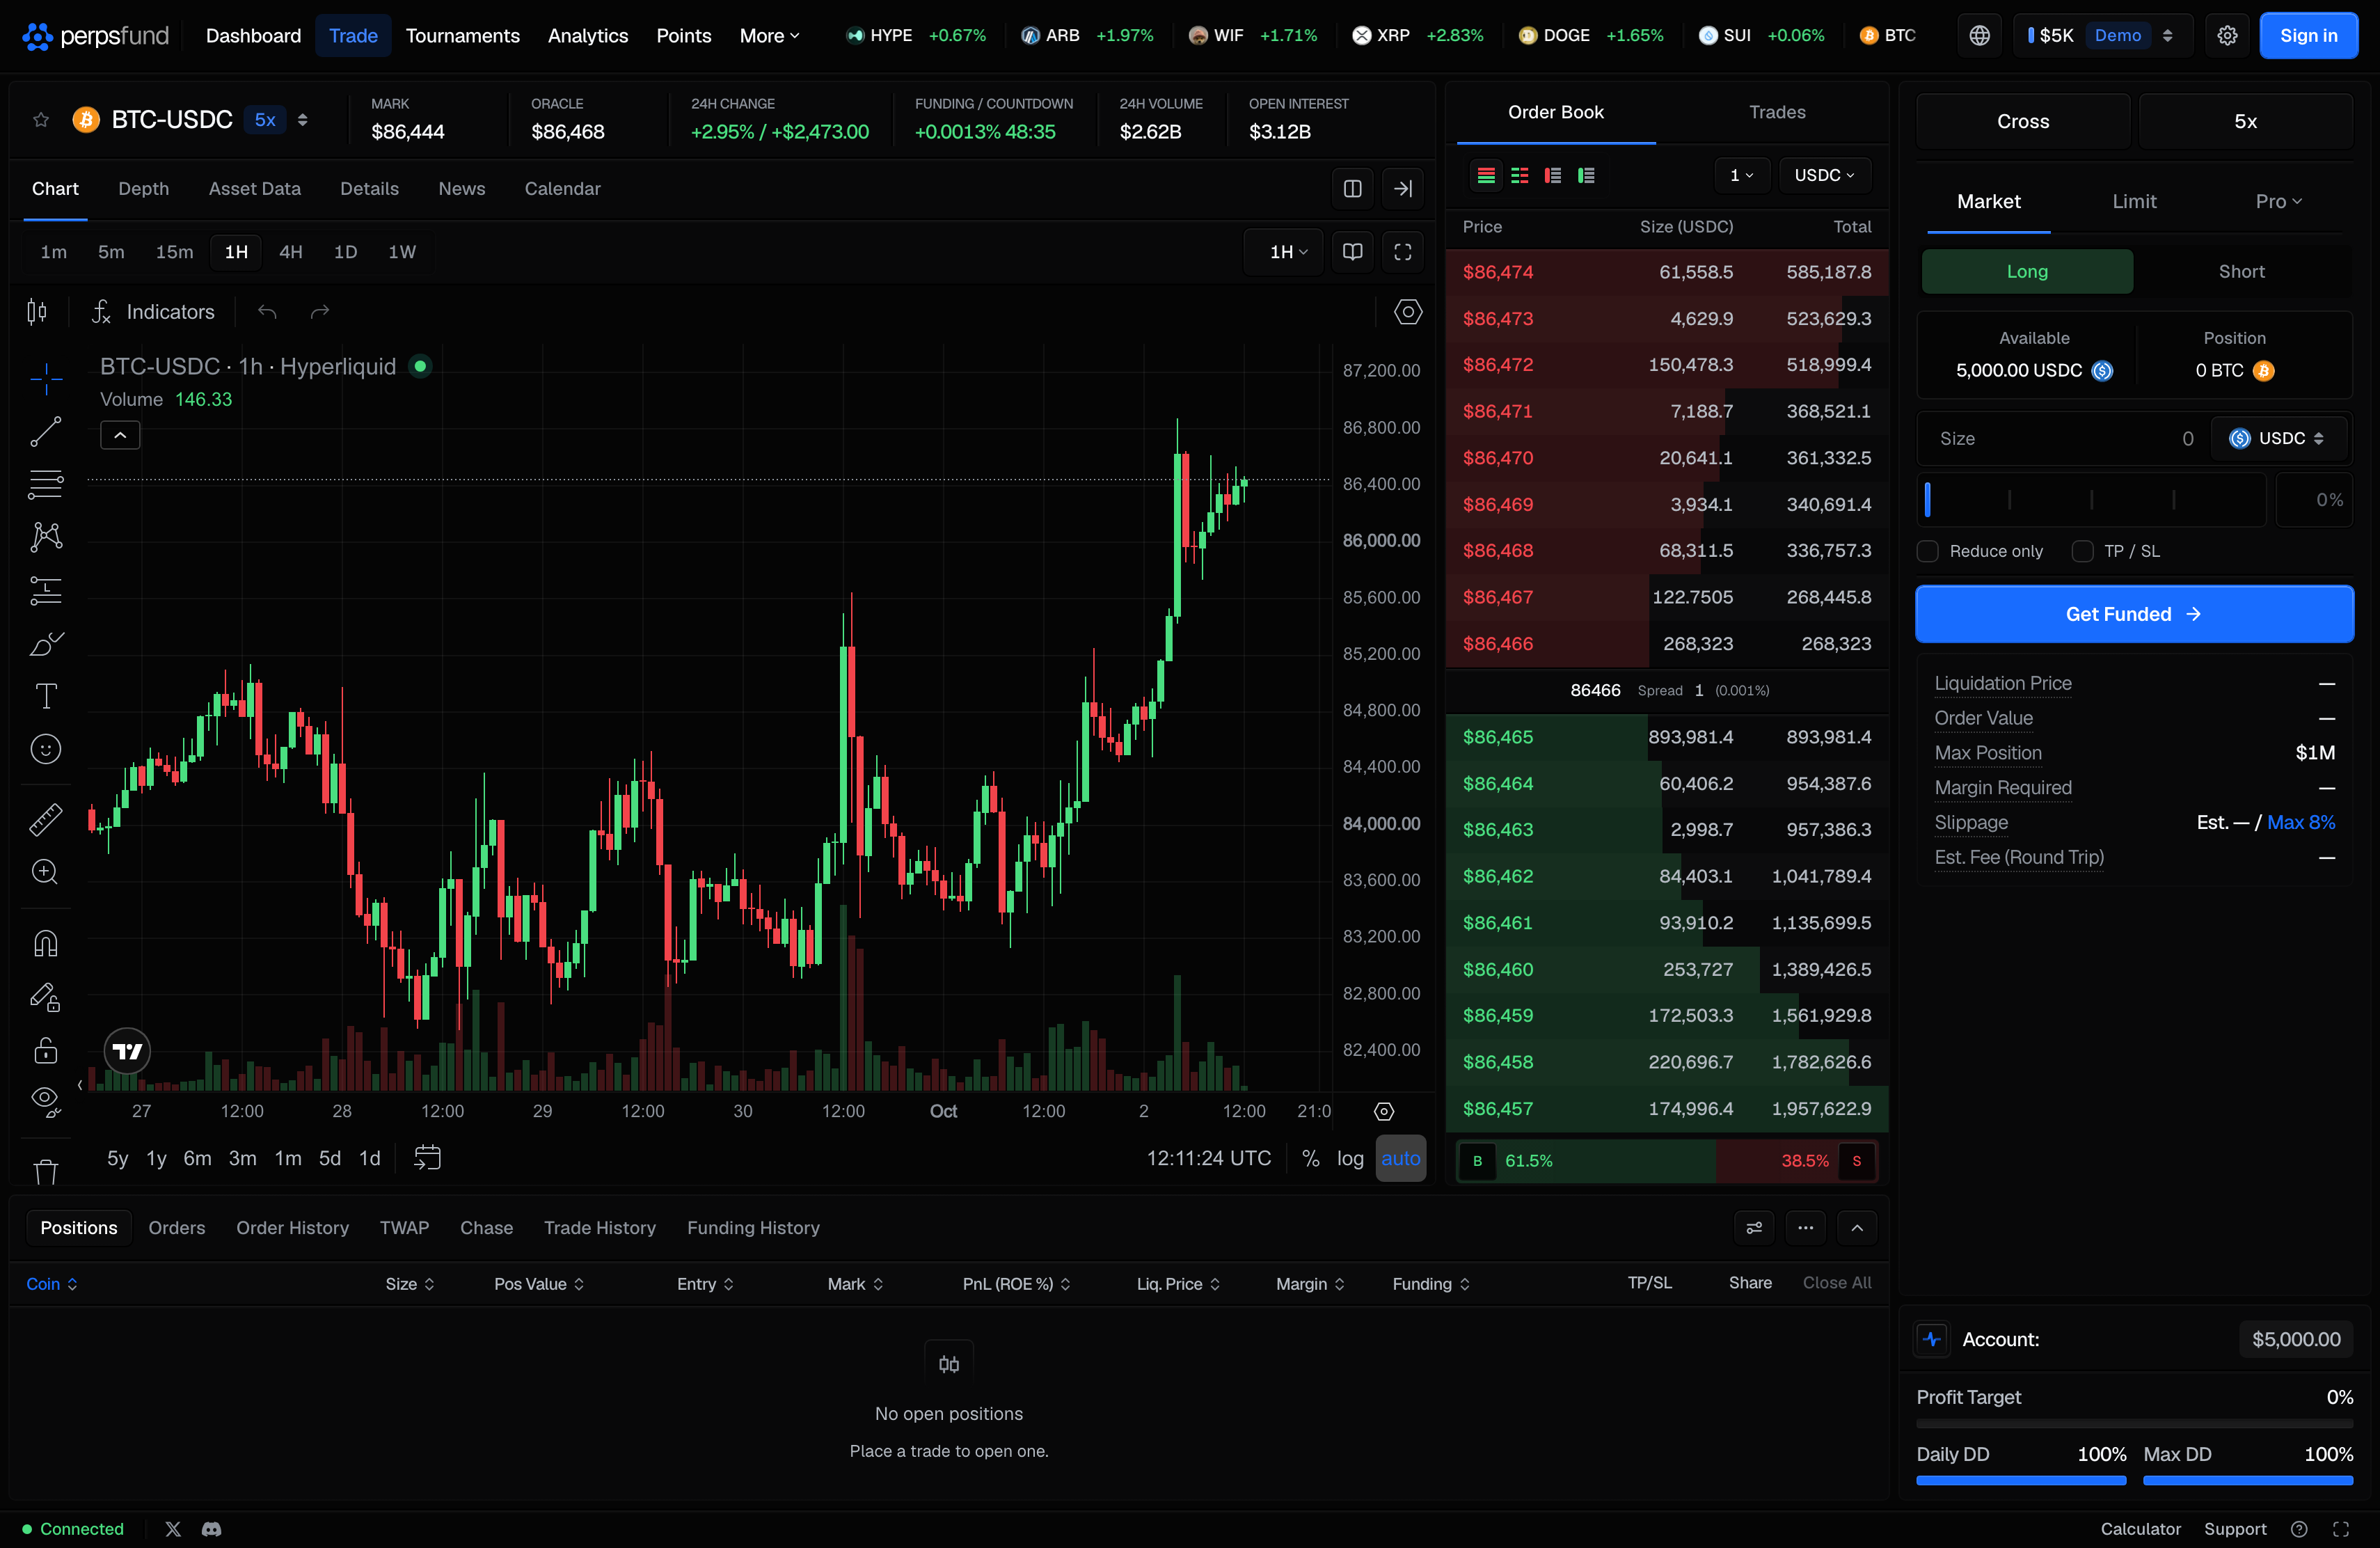Open the order book grouping dropdown
The height and width of the screenshot is (1548, 2380).
1742,176
